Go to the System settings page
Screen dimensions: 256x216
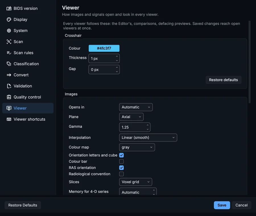pos(28,30)
